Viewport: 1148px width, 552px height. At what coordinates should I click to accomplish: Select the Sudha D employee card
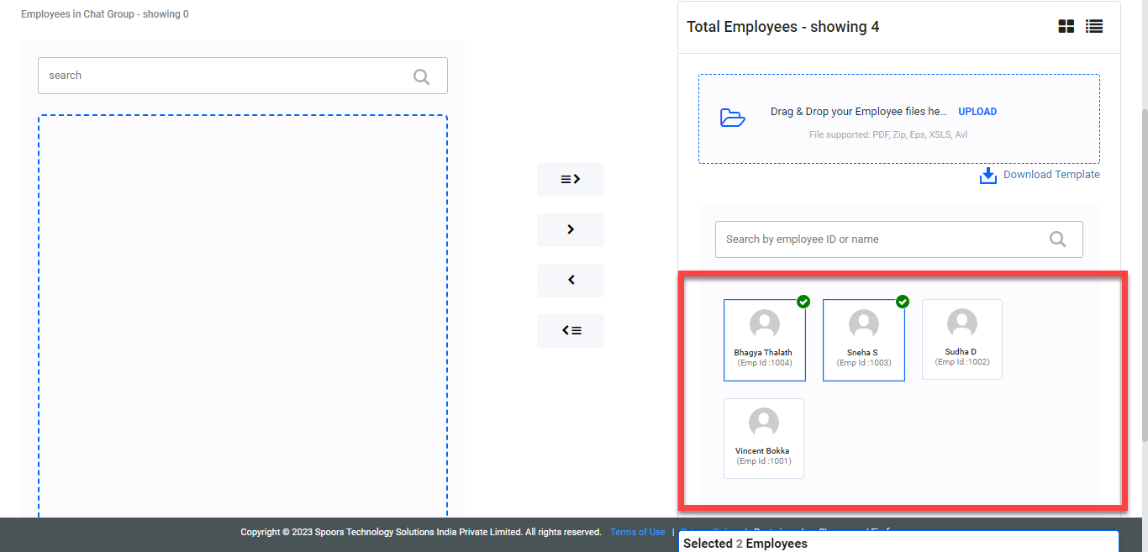point(961,339)
